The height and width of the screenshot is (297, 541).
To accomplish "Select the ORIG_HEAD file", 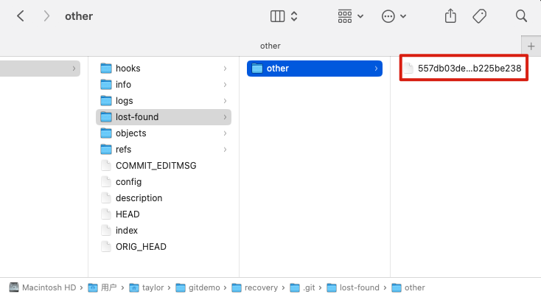I will [164, 247].
